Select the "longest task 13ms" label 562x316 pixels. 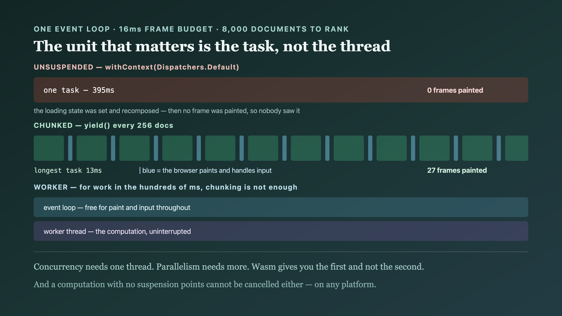68,170
